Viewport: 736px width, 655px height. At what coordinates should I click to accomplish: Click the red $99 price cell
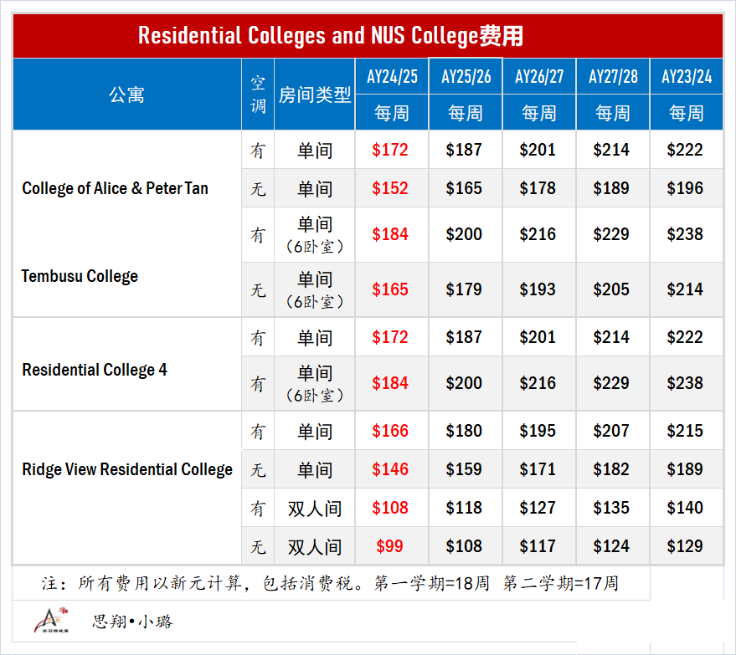click(389, 546)
